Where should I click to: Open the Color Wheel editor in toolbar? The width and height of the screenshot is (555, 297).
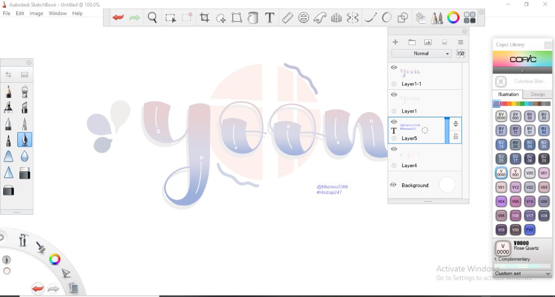pyautogui.click(x=453, y=18)
